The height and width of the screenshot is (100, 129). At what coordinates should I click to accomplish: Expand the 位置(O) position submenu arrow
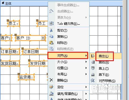coord(86,68)
